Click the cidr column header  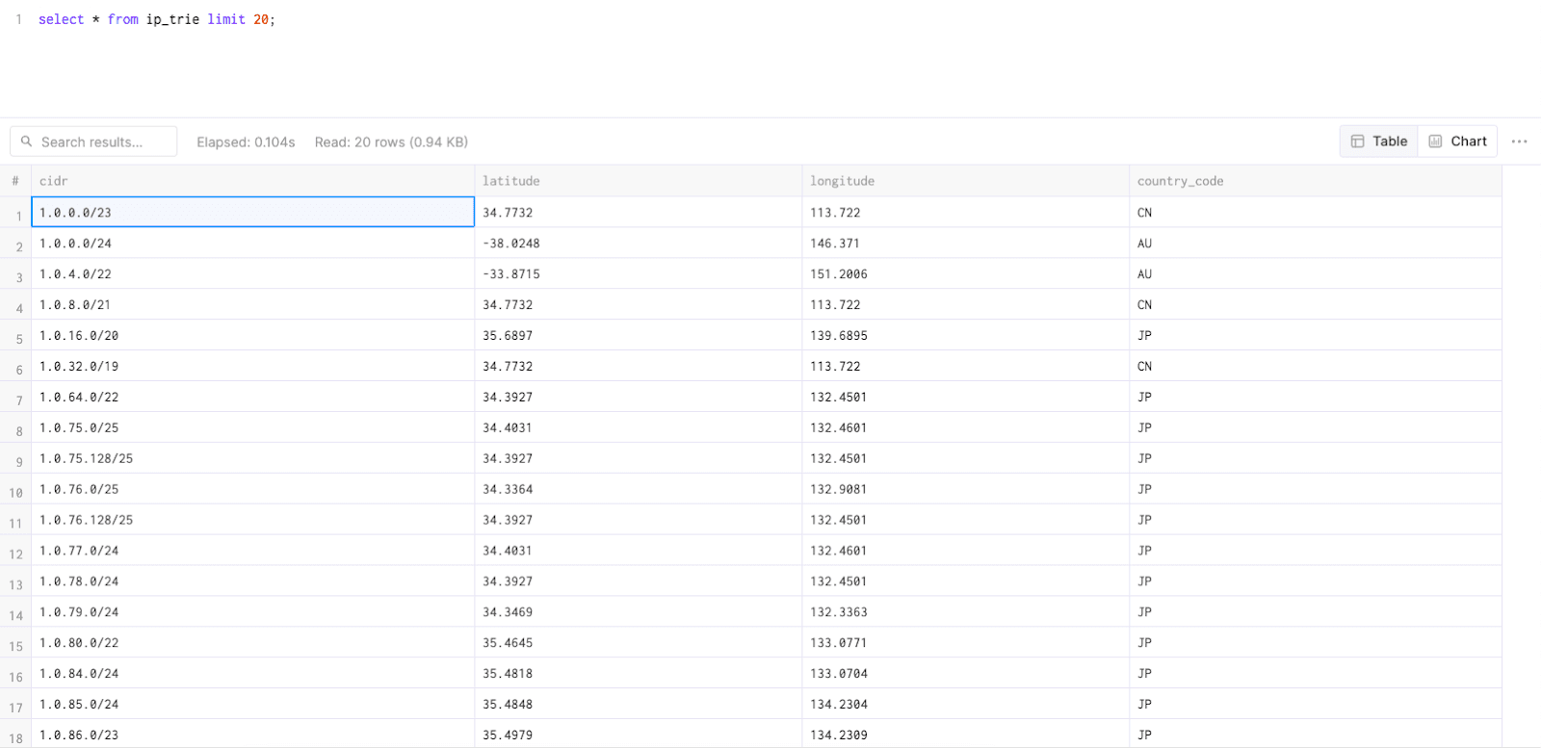[54, 181]
